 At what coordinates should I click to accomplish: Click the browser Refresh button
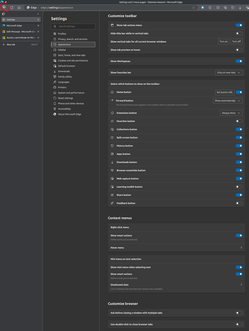point(12,7)
